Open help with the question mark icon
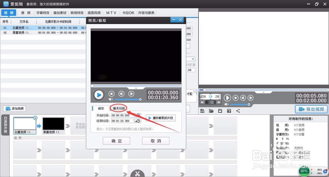329x177 pixels. click(x=229, y=111)
